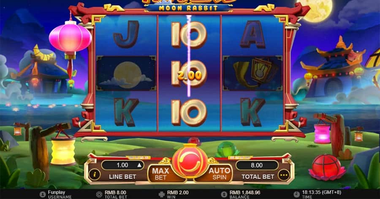
Task: Click the 8.00 total bet display
Action: point(257,165)
